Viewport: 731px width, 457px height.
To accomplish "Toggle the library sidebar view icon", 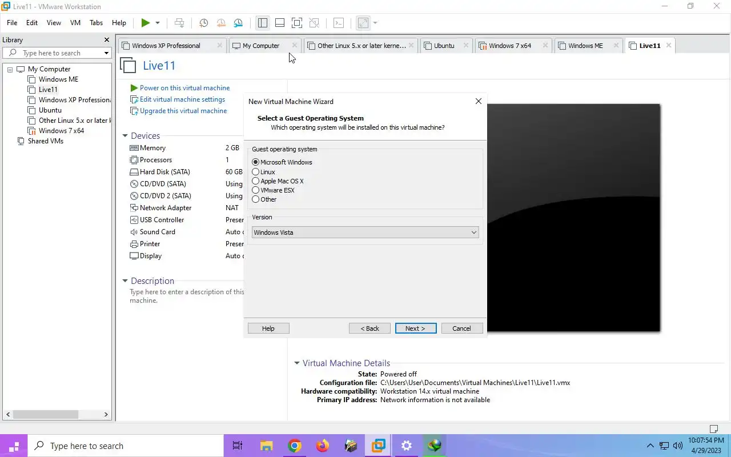I will coord(263,23).
